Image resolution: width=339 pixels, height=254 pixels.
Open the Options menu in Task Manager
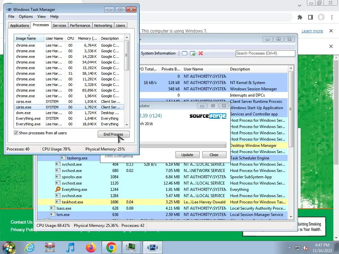pos(26,17)
